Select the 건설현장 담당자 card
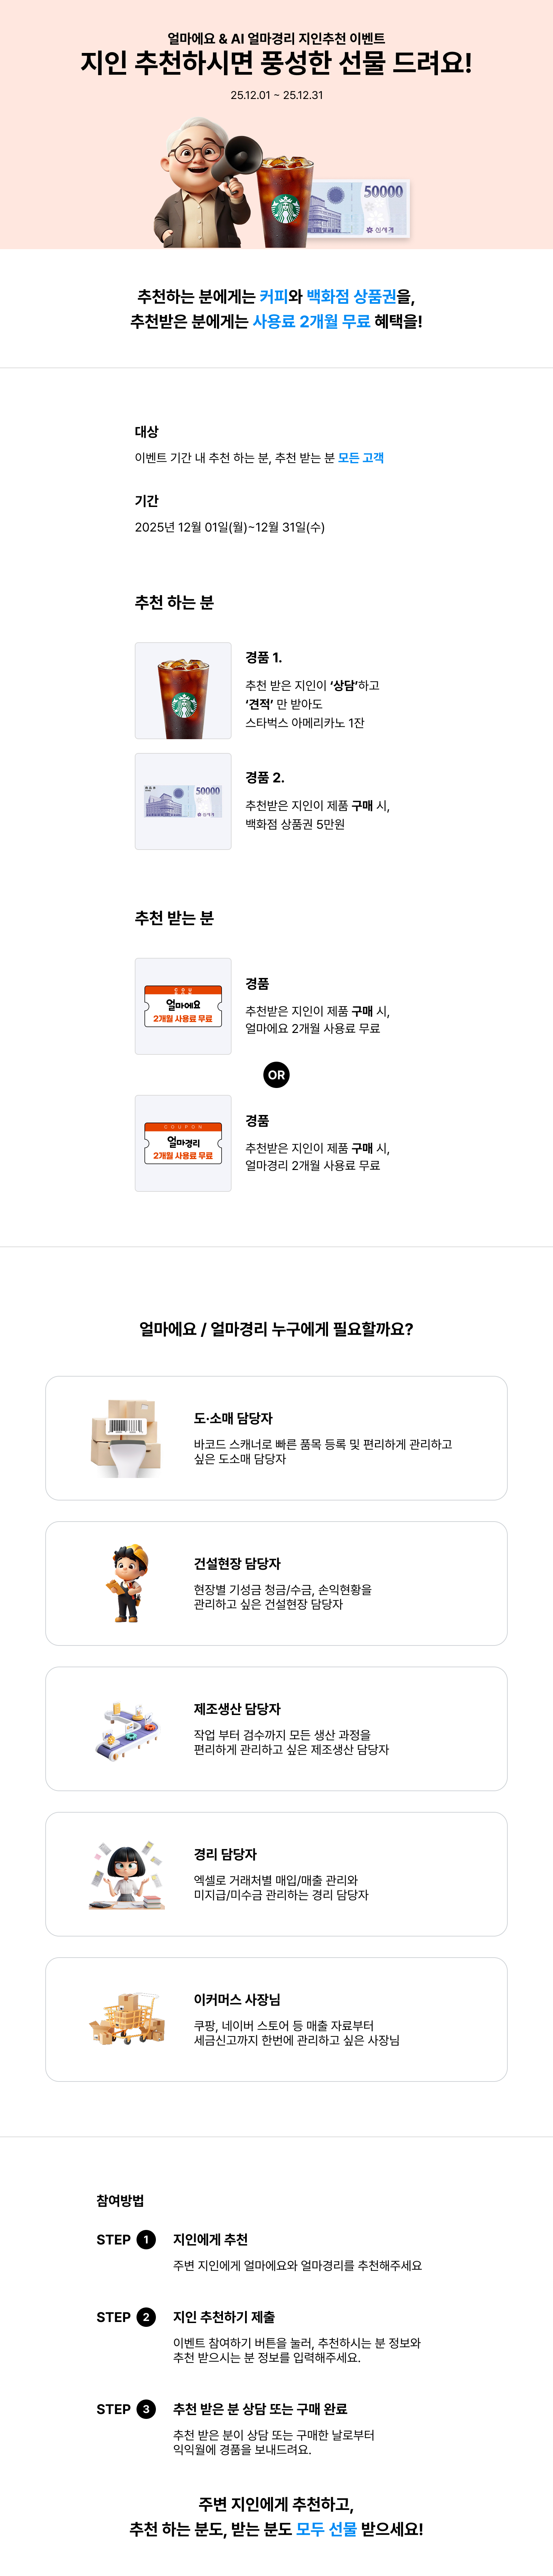 (x=276, y=1583)
